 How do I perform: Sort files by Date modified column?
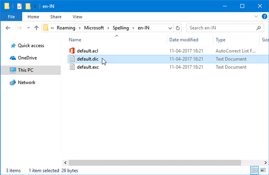tap(184, 40)
